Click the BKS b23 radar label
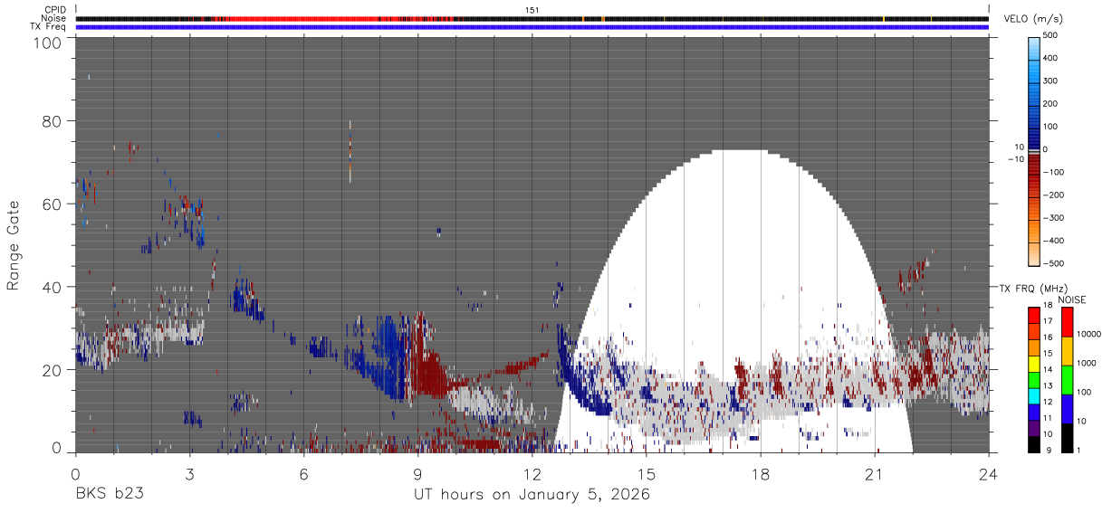Viewport: 1112px width, 513px height. [x=109, y=495]
